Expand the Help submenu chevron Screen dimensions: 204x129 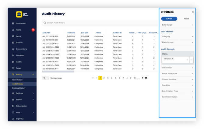[33, 112]
